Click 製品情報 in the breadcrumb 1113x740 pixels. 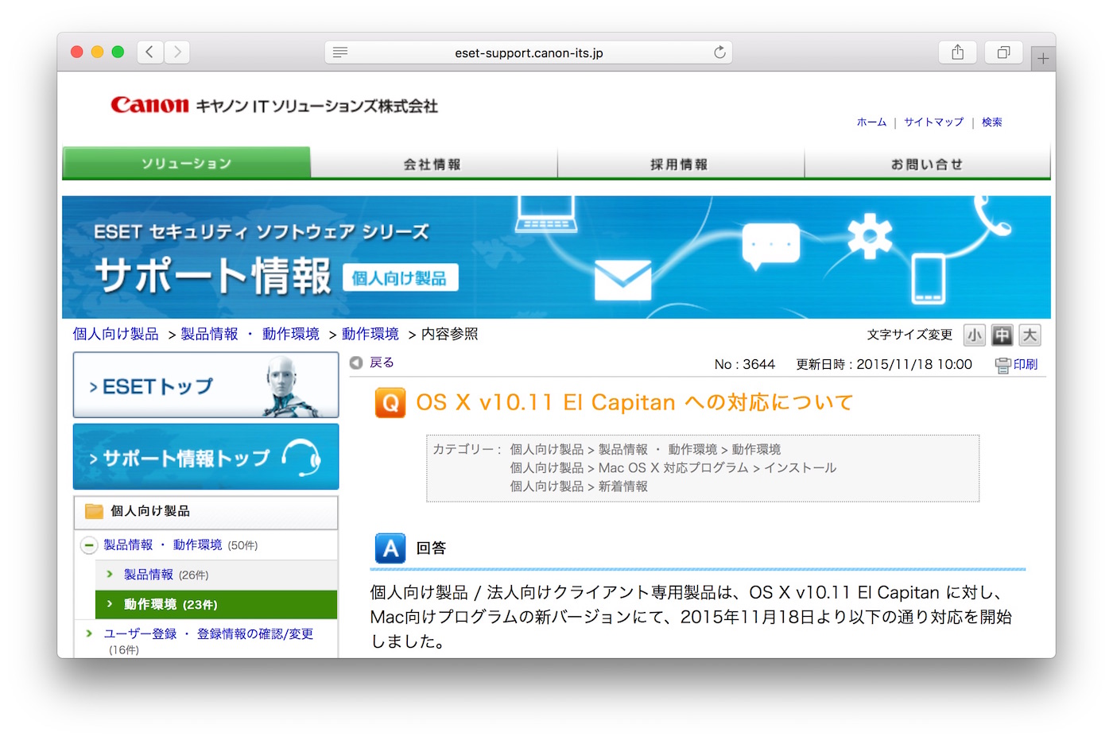[x=209, y=334]
